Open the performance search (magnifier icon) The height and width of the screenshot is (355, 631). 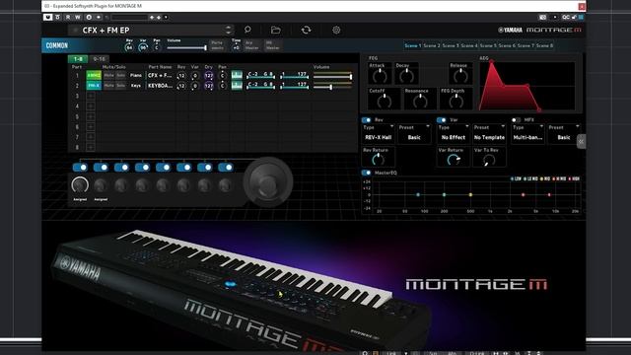[247, 30]
